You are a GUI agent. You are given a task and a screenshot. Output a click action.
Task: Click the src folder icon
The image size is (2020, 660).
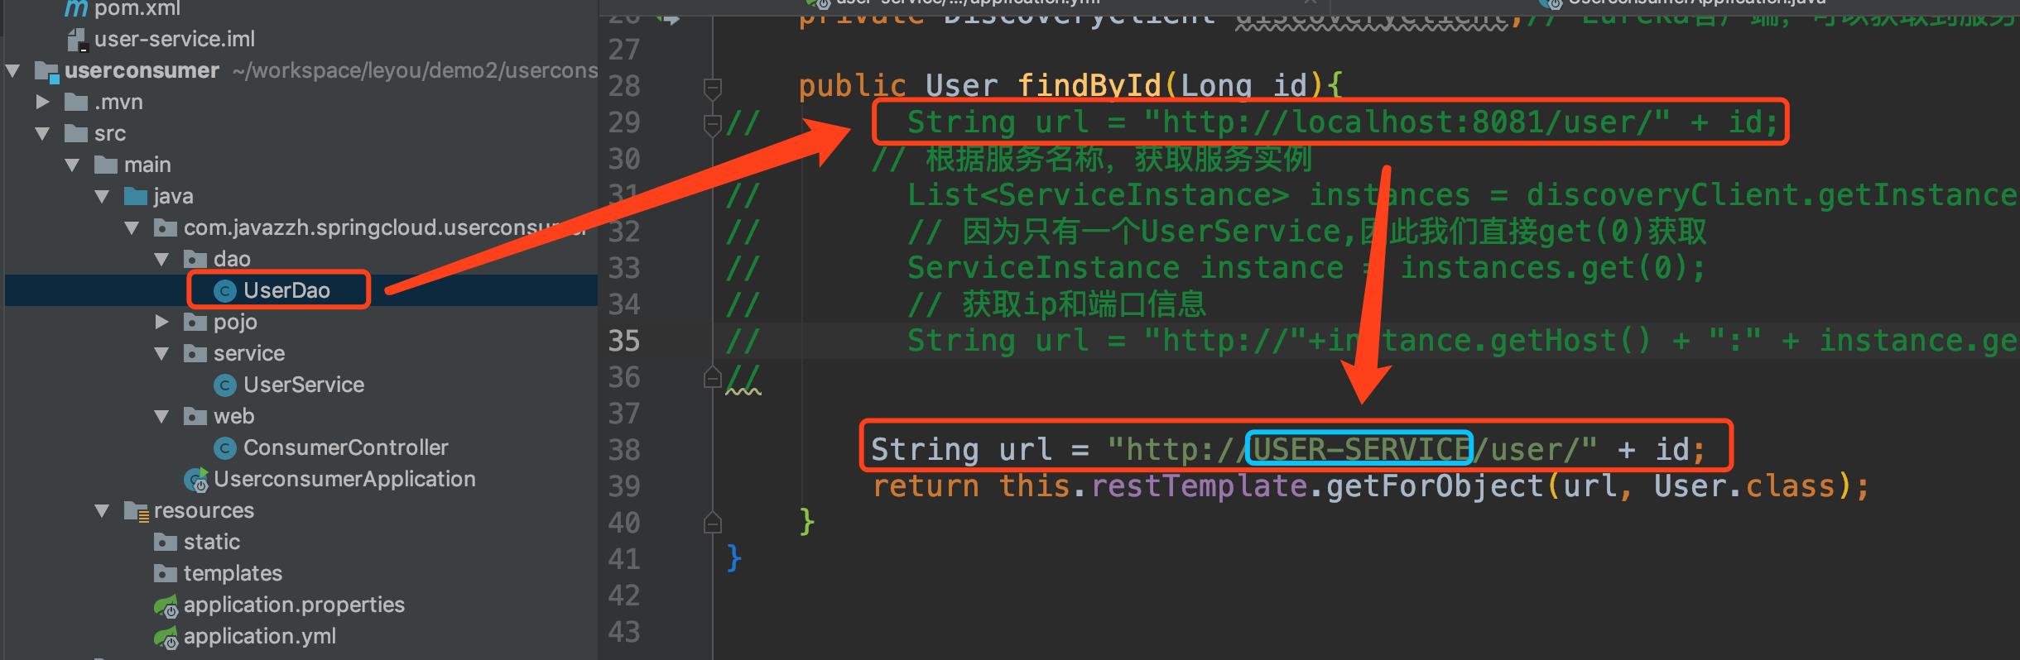76,134
